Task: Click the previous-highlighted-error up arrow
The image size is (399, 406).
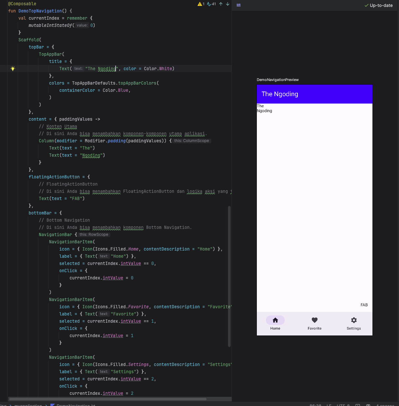Action: (221, 5)
